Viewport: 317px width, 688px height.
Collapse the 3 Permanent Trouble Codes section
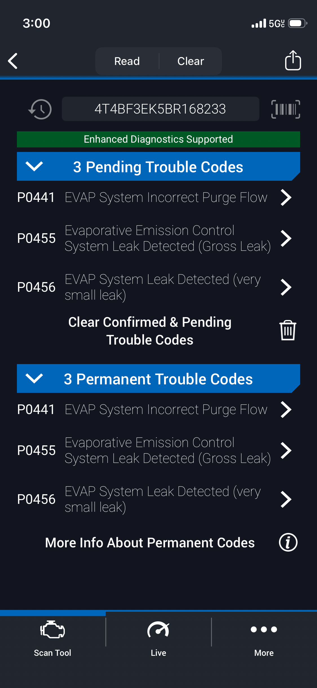34,378
